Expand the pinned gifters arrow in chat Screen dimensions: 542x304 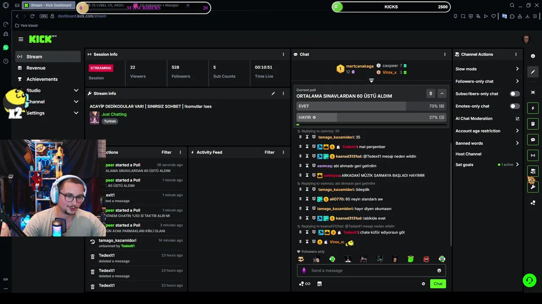point(371,80)
